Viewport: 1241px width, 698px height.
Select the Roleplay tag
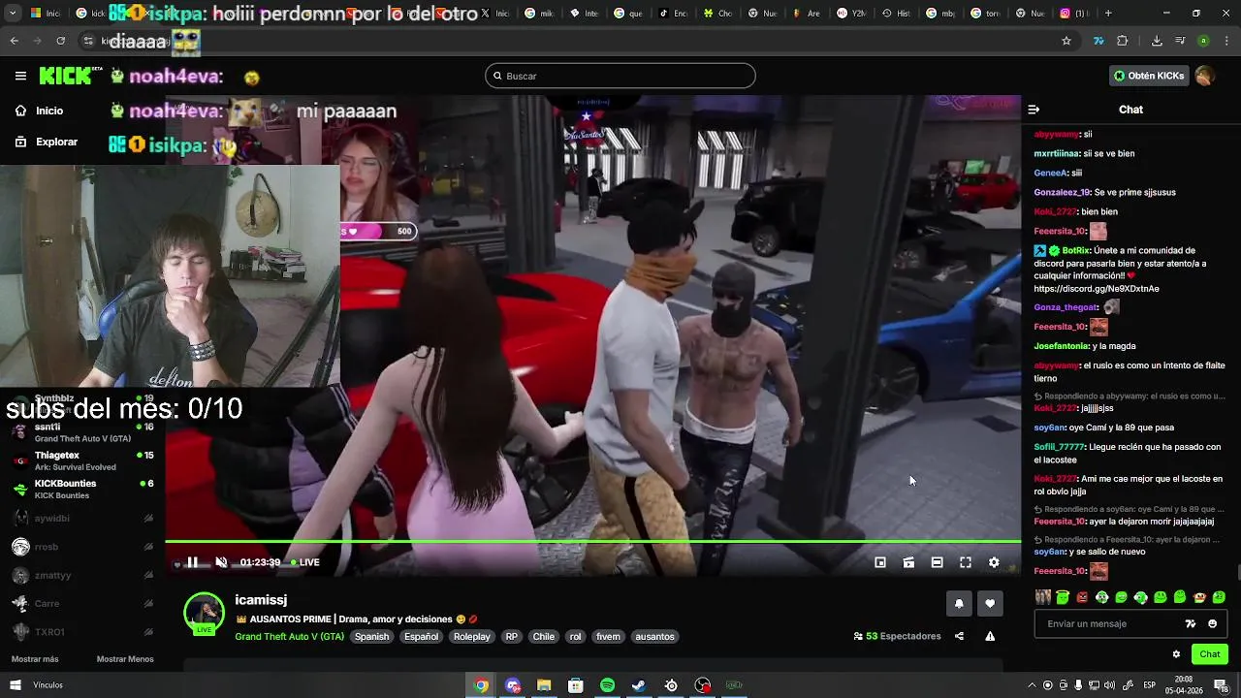click(472, 637)
